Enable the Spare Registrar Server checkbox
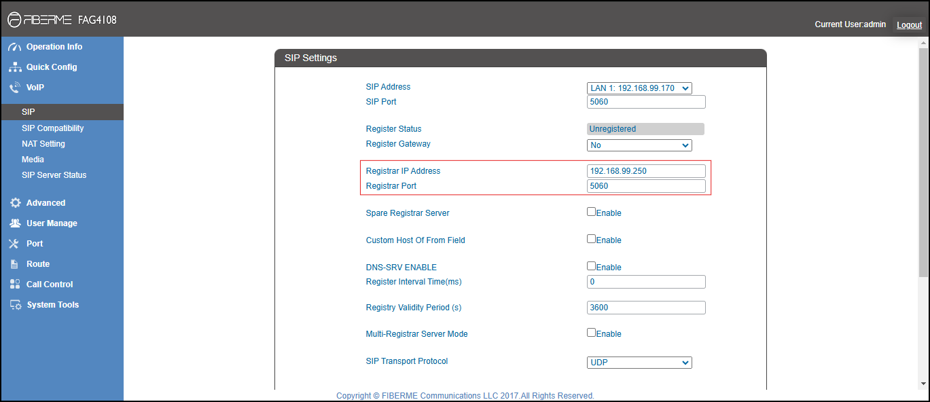930x402 pixels. pos(592,212)
